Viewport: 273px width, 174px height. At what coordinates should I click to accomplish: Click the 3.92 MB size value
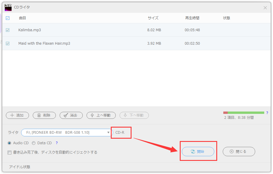(x=154, y=43)
